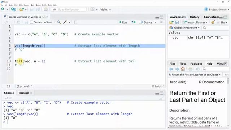Screen dimensions: 231x130
Task: Click the New File plus icon
Action: pyautogui.click(x=3, y=9)
